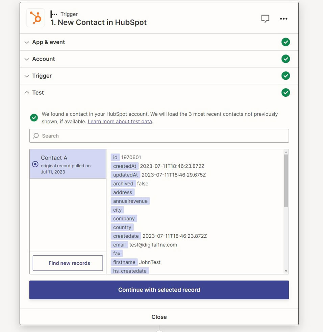
Task: Click green checkmark on Test row
Action: point(285,93)
